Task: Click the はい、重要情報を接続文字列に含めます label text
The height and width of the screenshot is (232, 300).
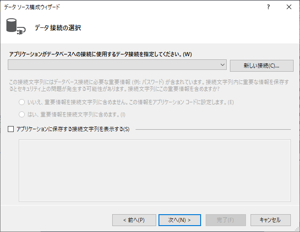Action: (76, 114)
